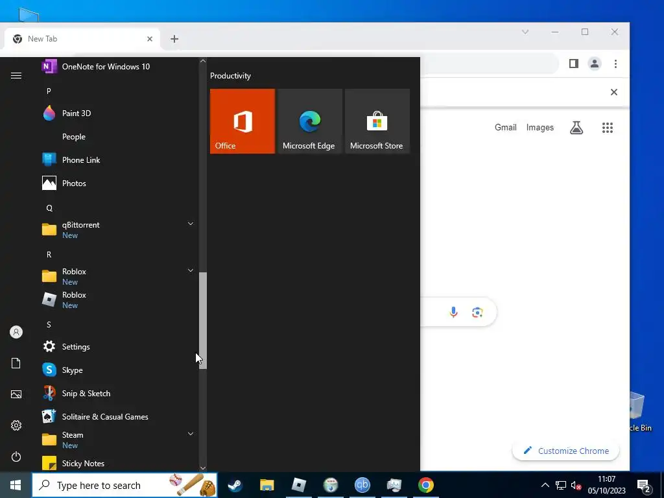Expand Start menu hamburger button
The height and width of the screenshot is (498, 664).
(x=16, y=75)
